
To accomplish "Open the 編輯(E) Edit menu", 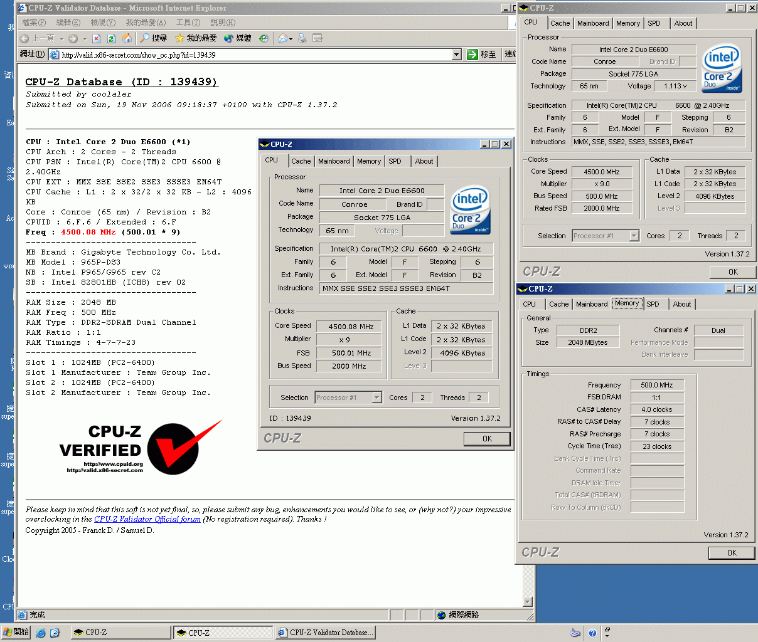I will point(68,23).
